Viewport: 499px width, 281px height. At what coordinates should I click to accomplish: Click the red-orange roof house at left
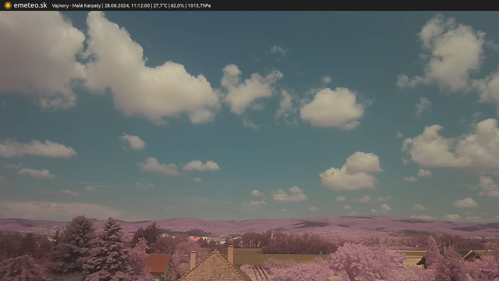point(157,263)
